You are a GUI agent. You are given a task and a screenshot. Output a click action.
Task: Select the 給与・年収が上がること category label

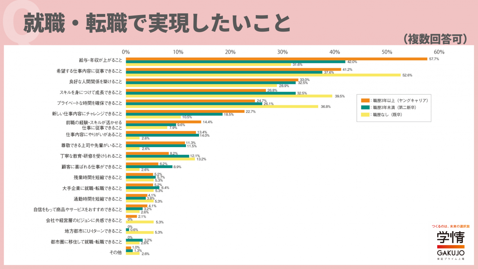click(100, 60)
